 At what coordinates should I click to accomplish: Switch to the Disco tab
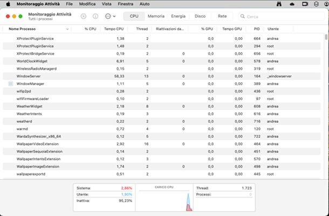pyautogui.click(x=200, y=16)
